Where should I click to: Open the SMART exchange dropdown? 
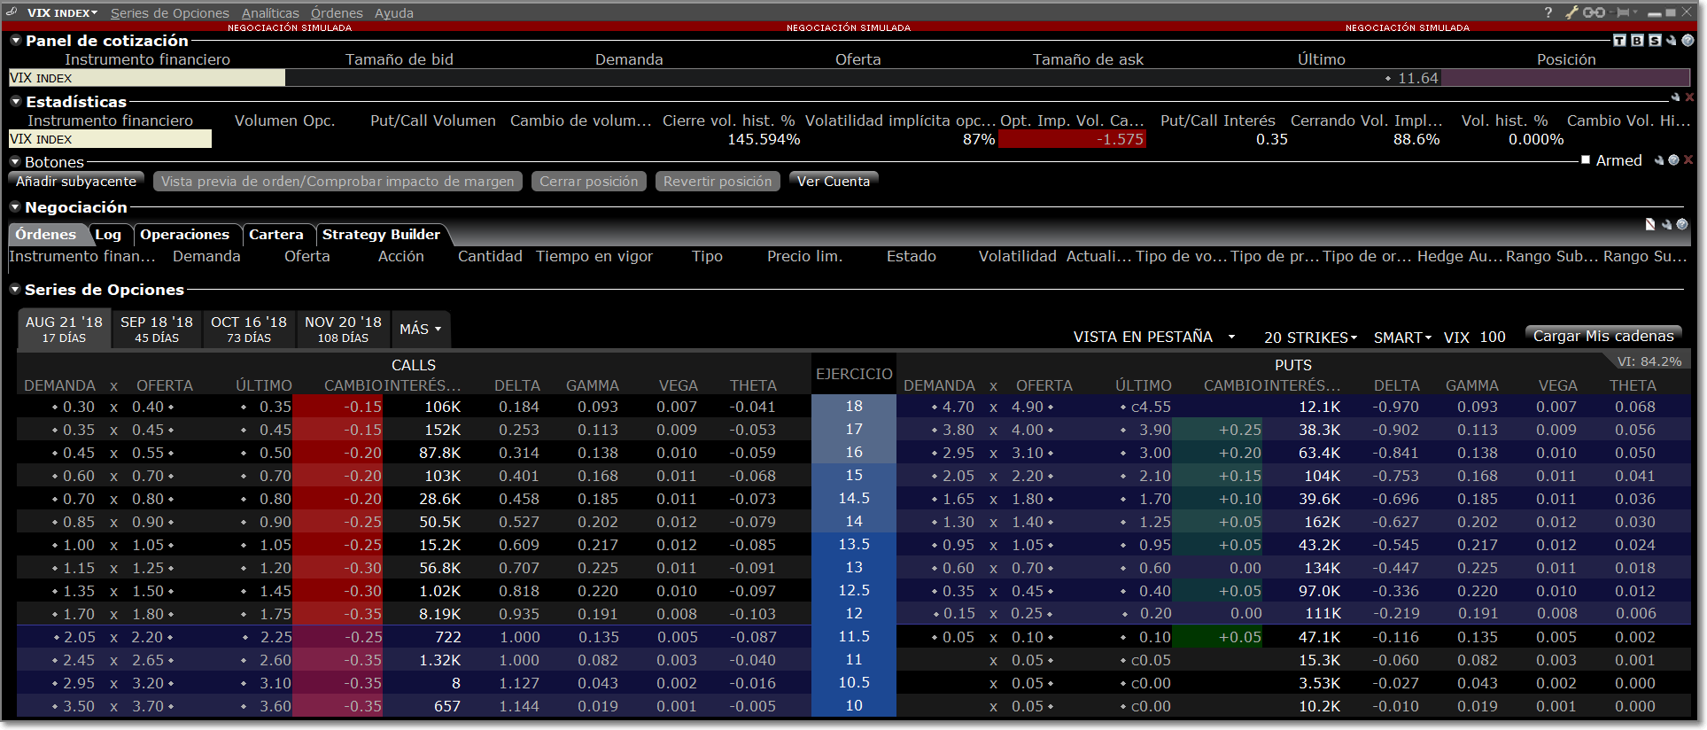[1402, 338]
